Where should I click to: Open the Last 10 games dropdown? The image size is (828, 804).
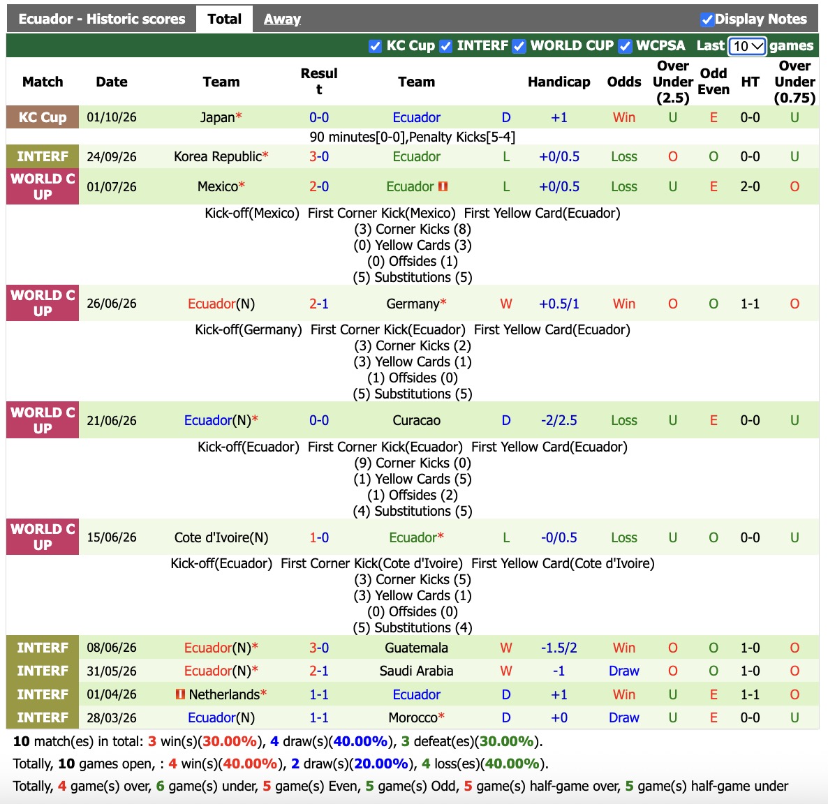[747, 46]
